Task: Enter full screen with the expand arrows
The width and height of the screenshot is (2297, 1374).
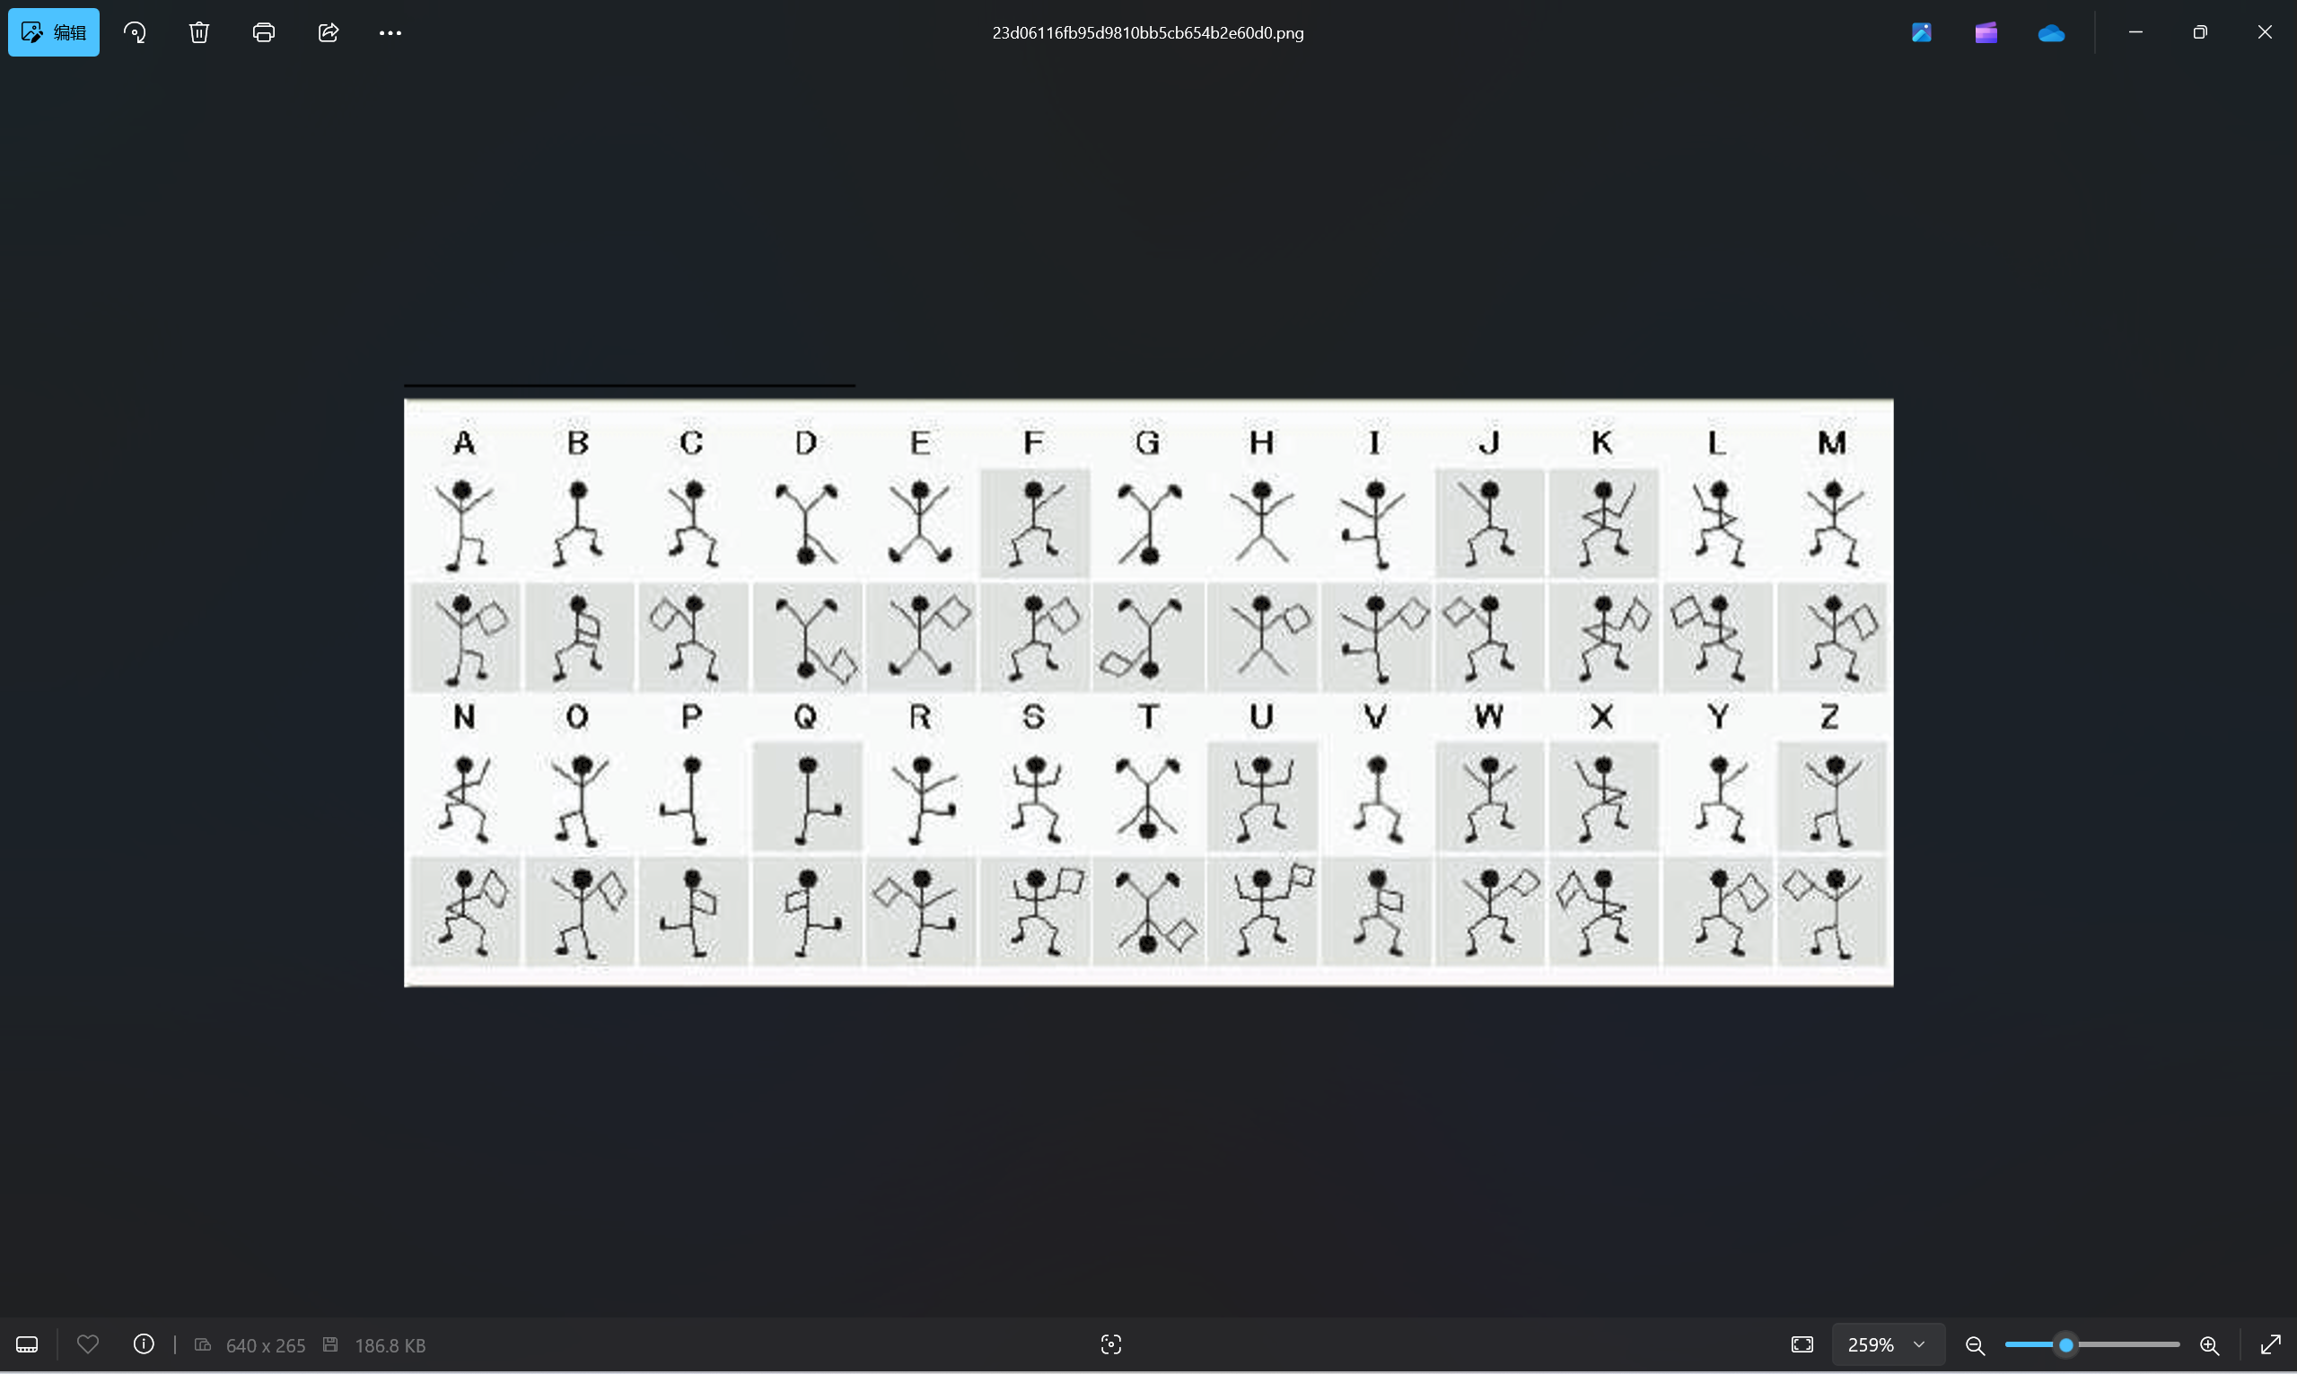Action: click(x=2270, y=1344)
